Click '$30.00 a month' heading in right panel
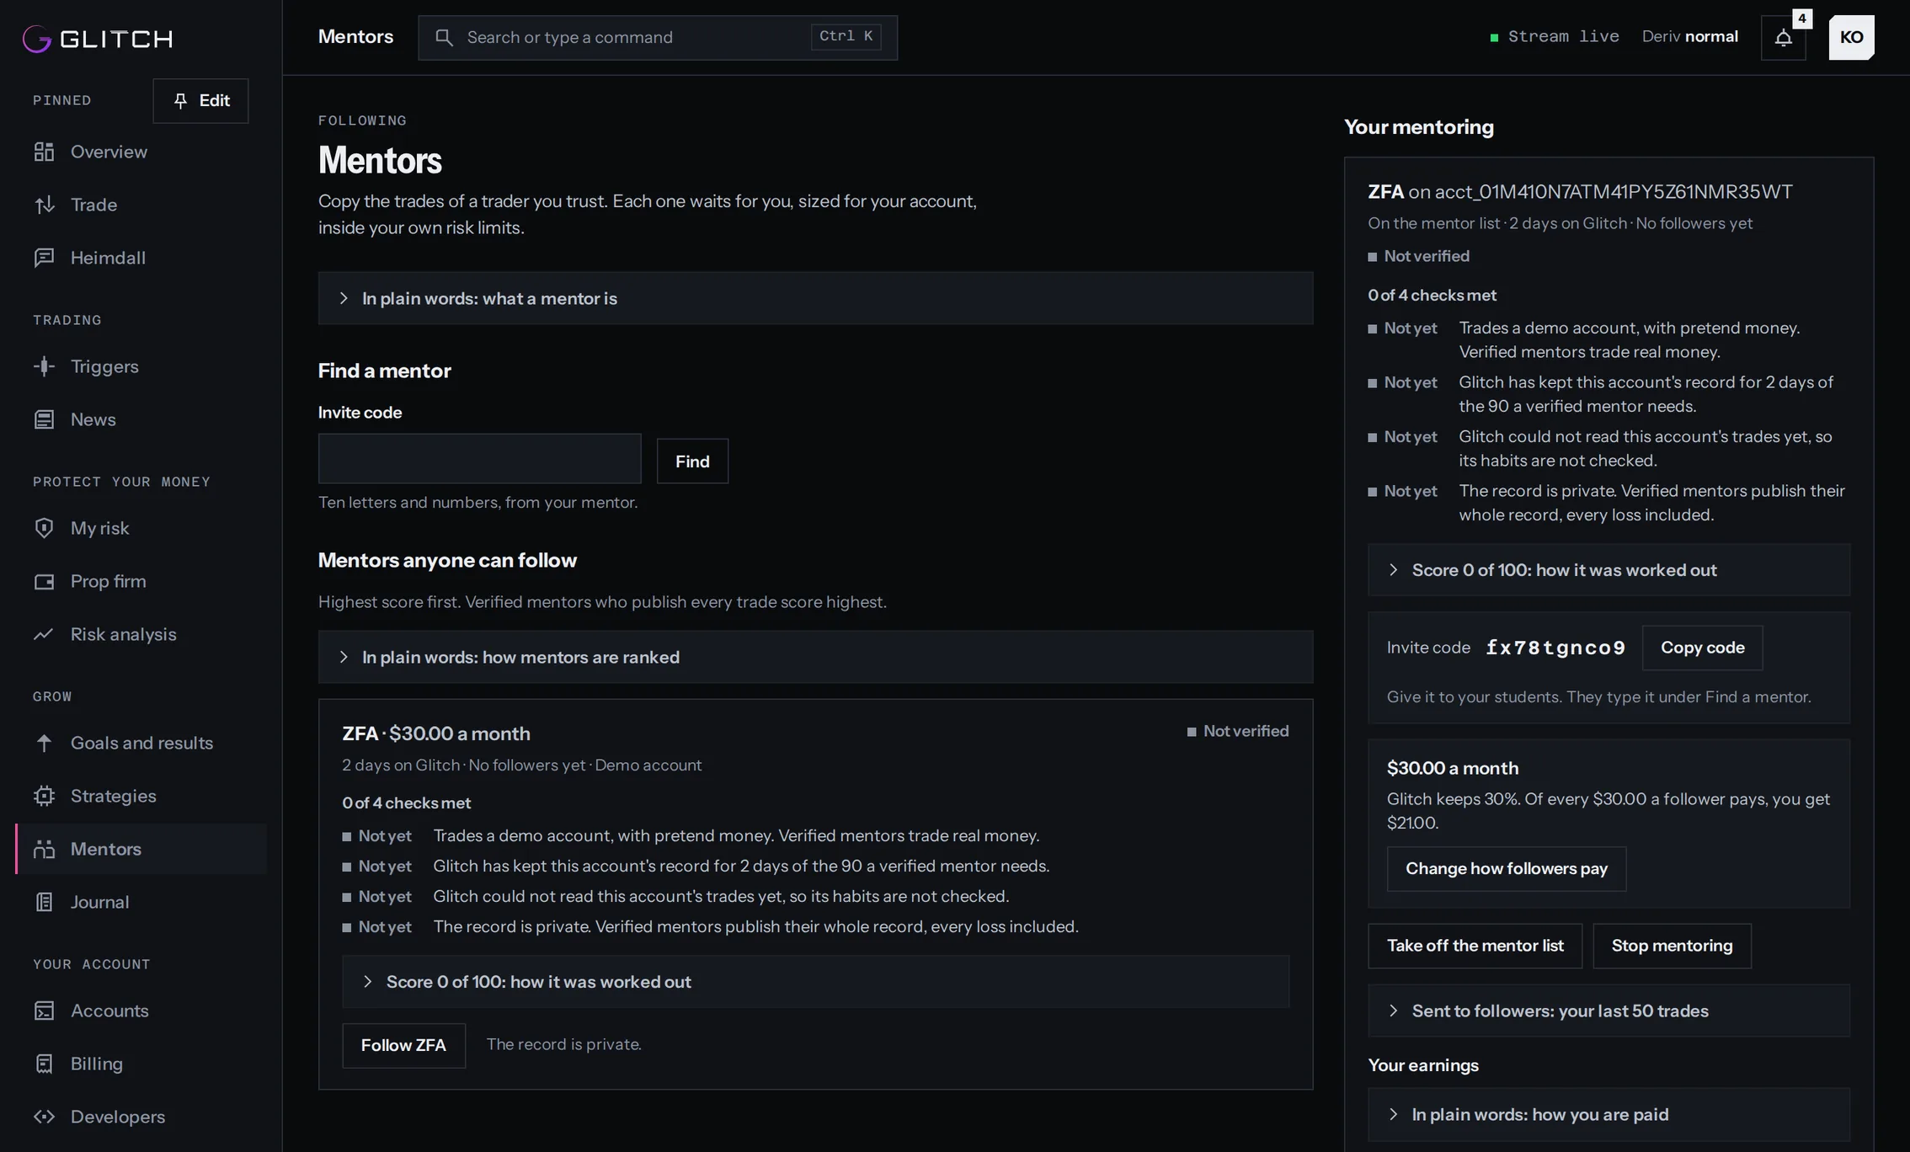Viewport: 1910px width, 1152px height. click(x=1453, y=768)
